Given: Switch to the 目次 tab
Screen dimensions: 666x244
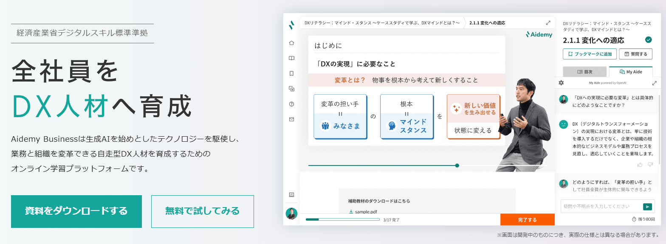Looking at the screenshot, I should coord(585,72).
